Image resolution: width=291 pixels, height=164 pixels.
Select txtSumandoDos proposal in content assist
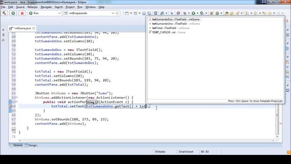point(176,19)
